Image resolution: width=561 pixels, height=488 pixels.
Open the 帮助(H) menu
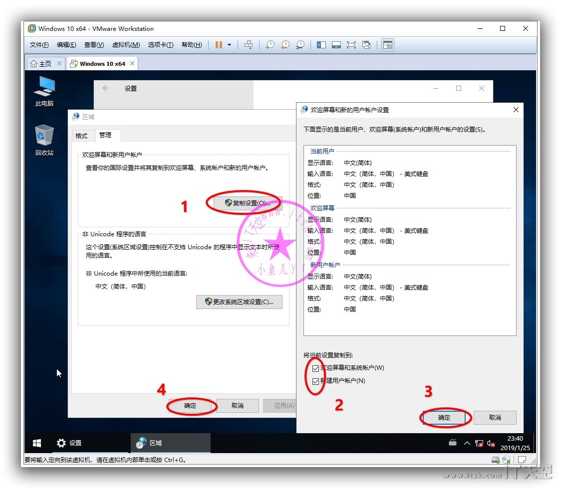point(192,45)
